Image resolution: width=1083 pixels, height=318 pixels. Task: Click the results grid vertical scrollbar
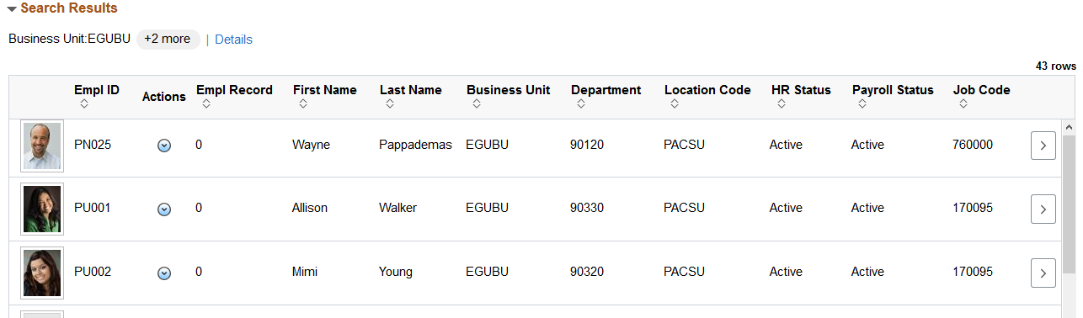pyautogui.click(x=1070, y=219)
